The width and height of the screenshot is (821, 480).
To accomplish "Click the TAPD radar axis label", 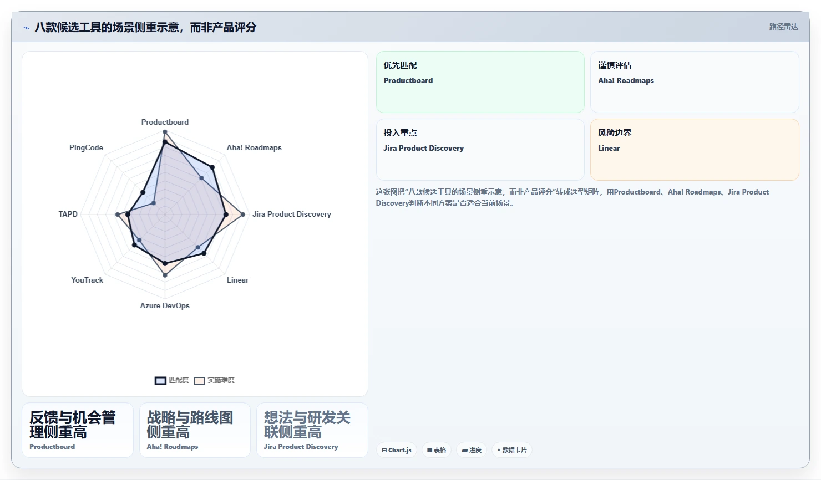I will coord(68,214).
